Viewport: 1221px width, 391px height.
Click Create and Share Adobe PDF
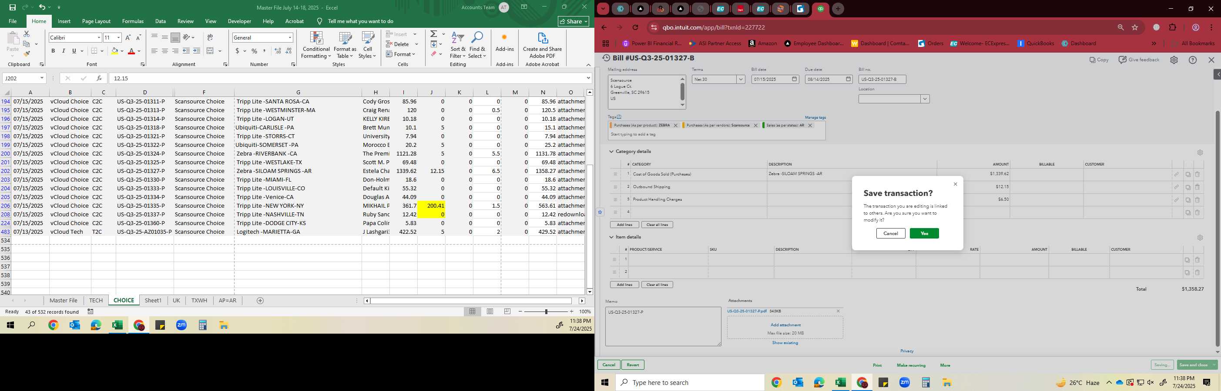point(542,45)
